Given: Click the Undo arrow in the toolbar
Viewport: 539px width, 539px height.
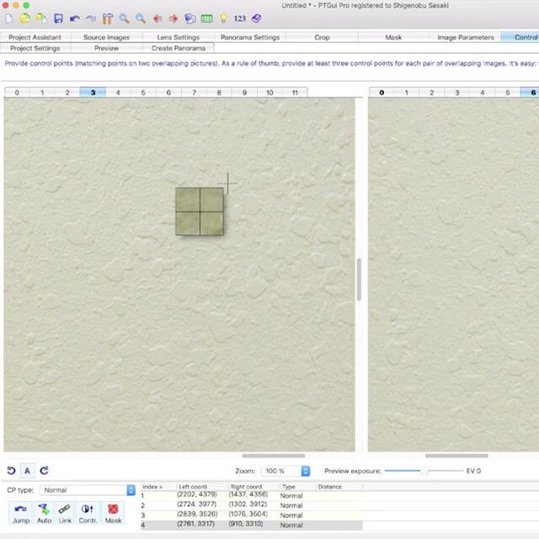Looking at the screenshot, I should [x=76, y=18].
